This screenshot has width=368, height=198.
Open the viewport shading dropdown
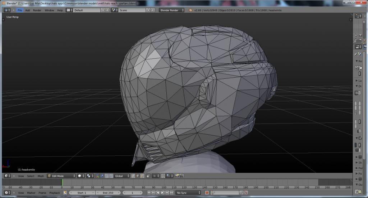pos(81,176)
